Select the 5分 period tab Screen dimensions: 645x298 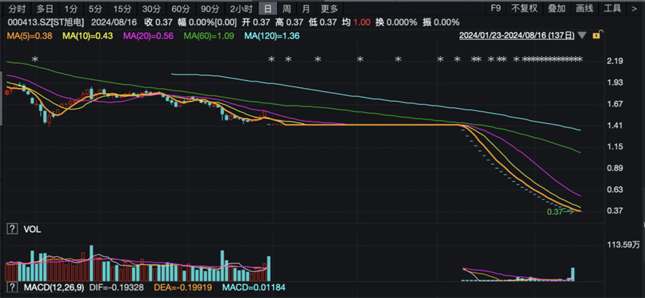(95, 8)
